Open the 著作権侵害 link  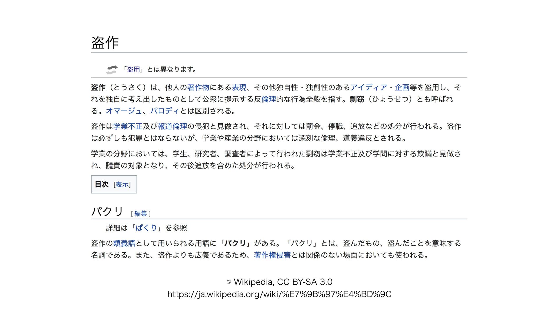[272, 255]
